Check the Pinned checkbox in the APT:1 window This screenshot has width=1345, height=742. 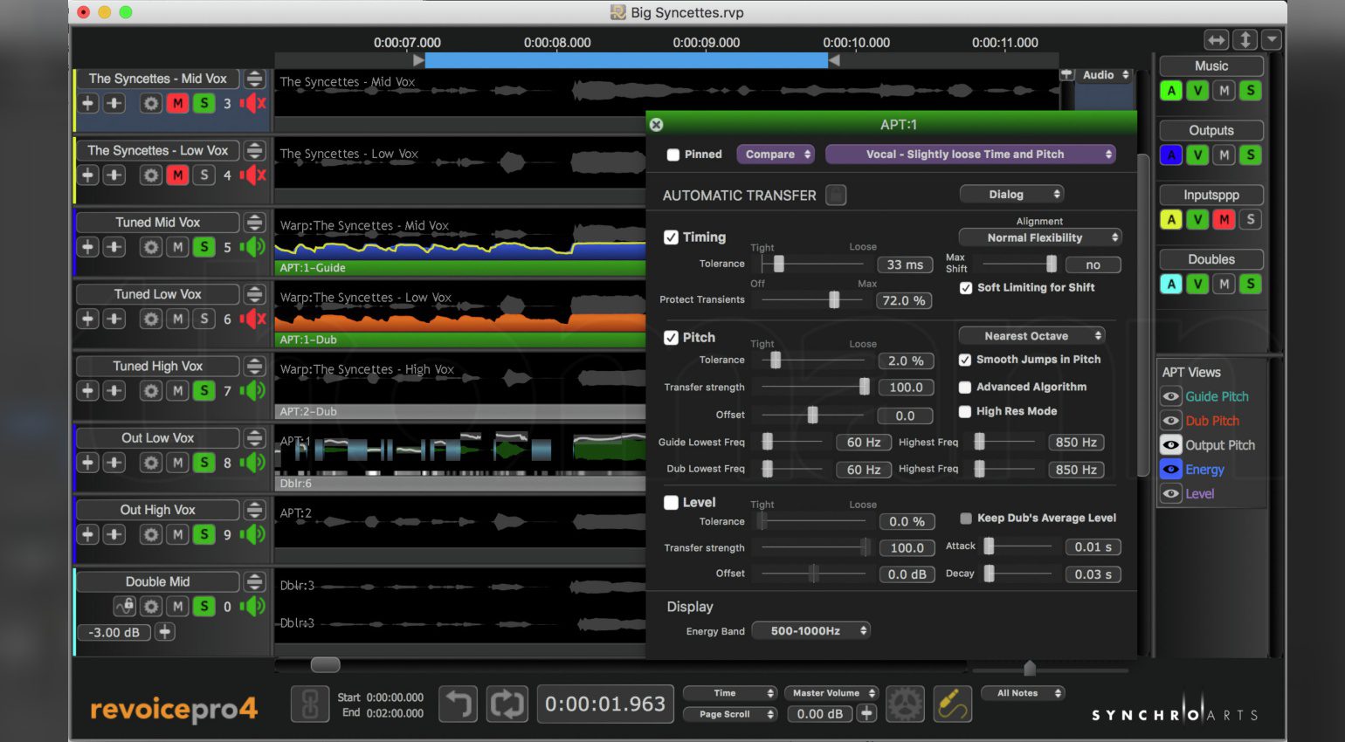click(672, 154)
